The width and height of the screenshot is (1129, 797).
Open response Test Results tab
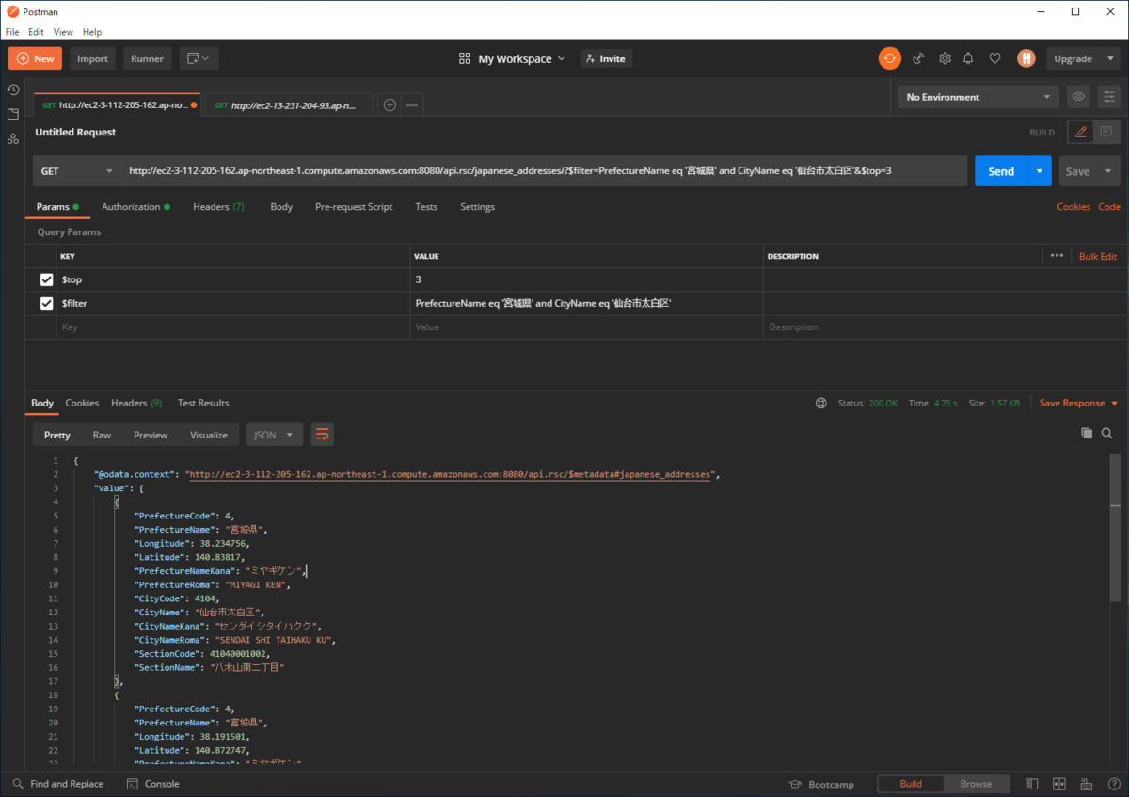coord(203,403)
